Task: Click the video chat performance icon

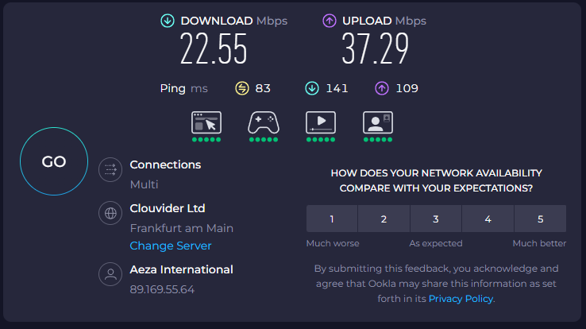Action: 378,122
